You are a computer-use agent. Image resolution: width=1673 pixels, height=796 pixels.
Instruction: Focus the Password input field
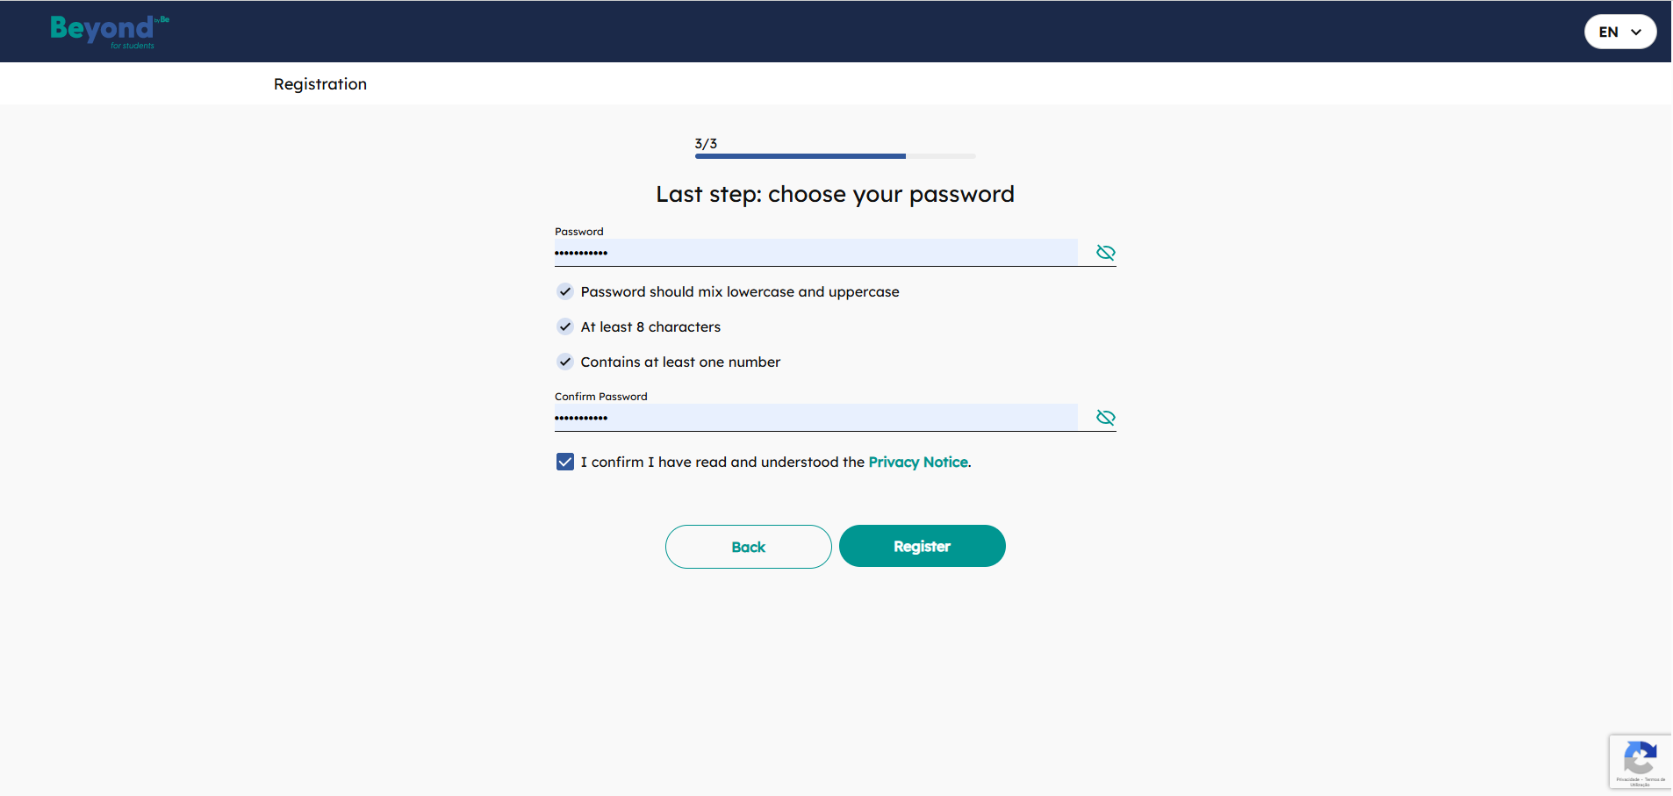pos(815,253)
